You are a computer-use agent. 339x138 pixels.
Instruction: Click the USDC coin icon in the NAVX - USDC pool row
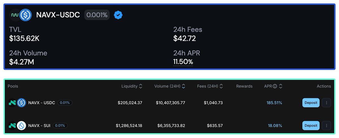click(21, 103)
